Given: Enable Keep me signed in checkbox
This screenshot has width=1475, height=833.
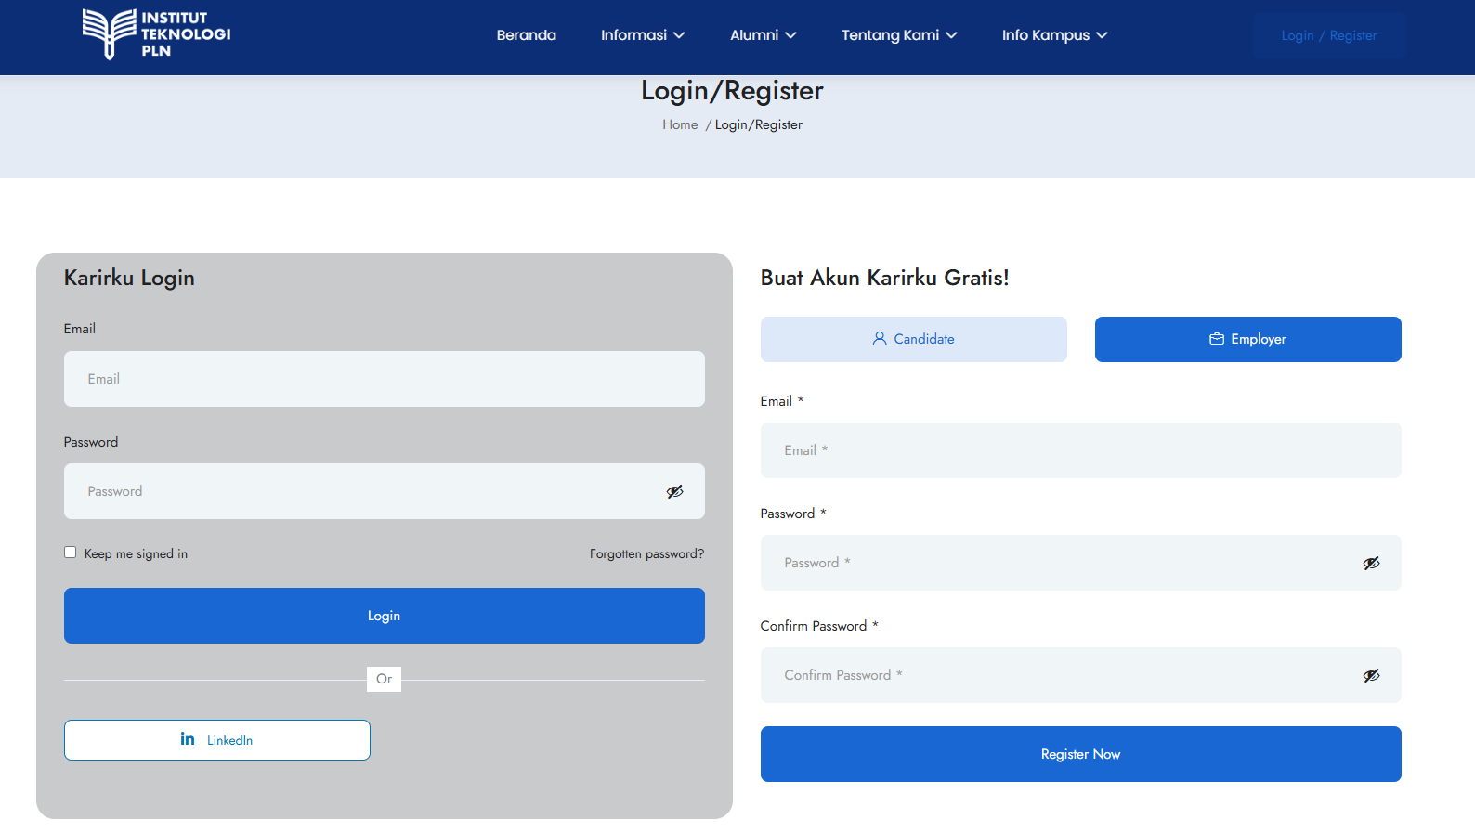Looking at the screenshot, I should click(x=70, y=553).
